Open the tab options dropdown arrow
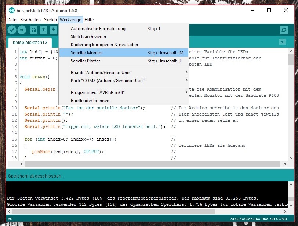 283,41
